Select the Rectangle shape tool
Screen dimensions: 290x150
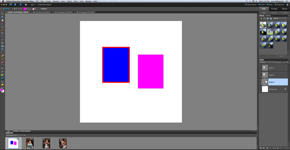point(2,78)
